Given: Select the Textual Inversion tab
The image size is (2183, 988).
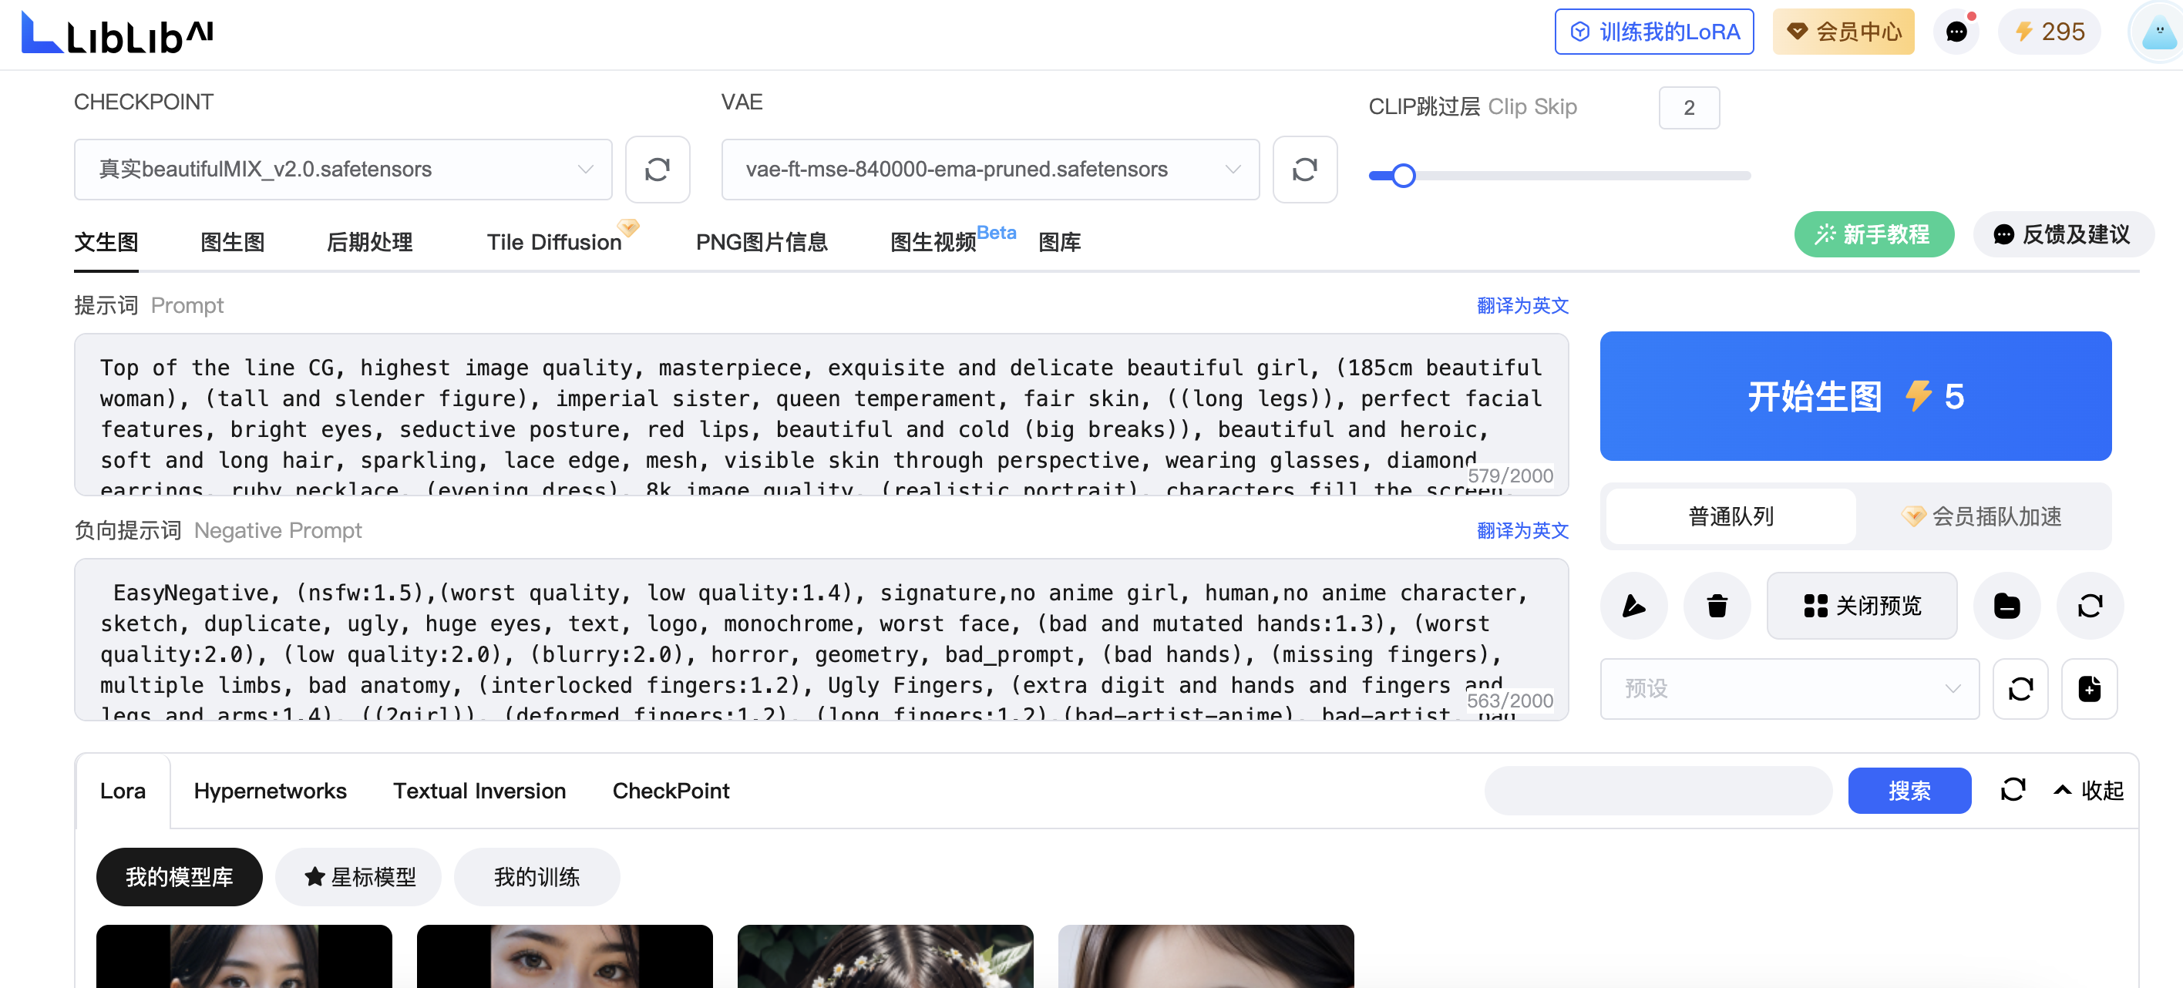Looking at the screenshot, I should (x=479, y=790).
